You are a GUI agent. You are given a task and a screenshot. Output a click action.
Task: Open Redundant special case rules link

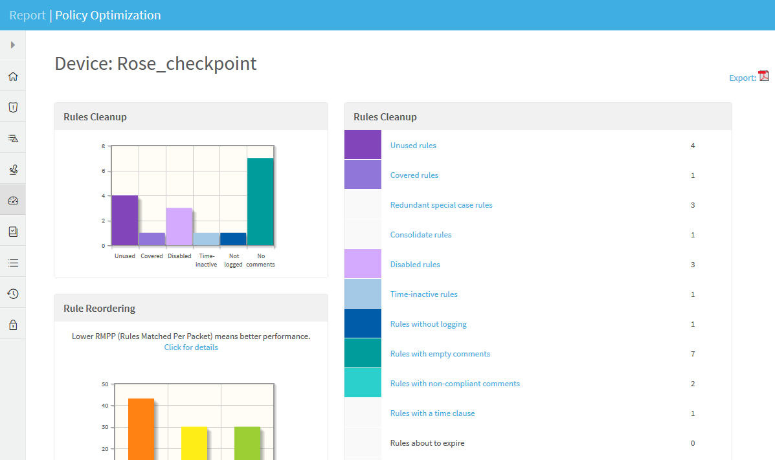coord(441,205)
